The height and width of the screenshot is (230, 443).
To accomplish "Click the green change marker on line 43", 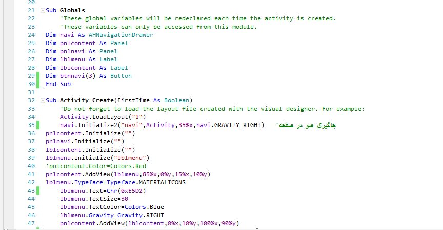I will coord(38,191).
